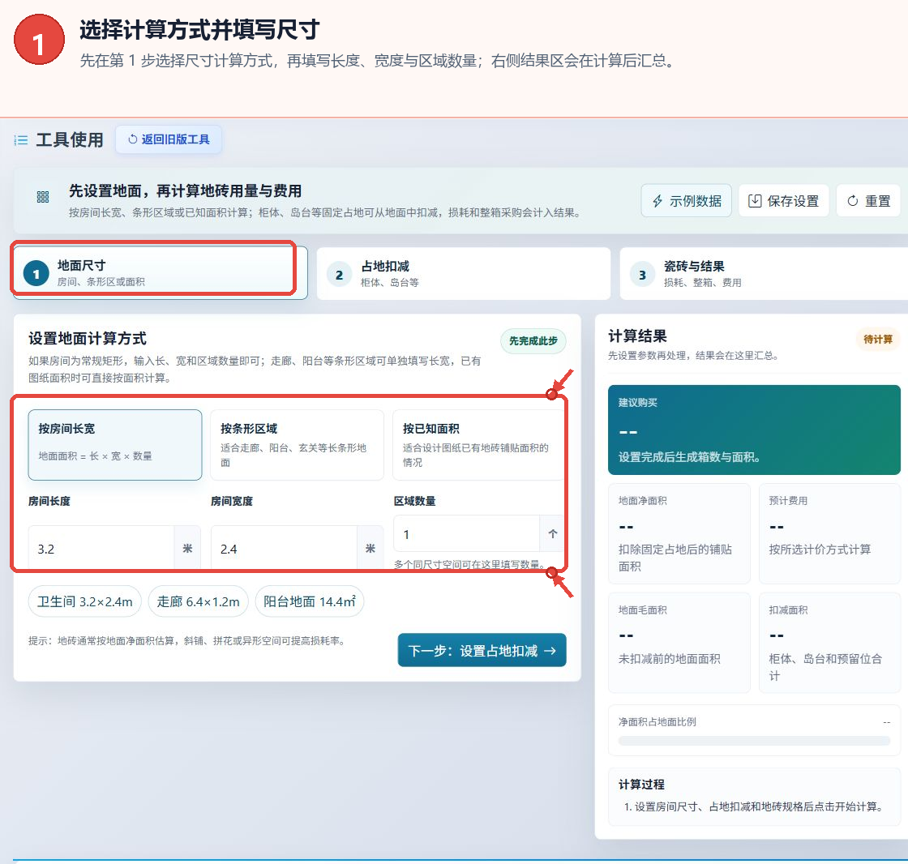Click 重置 reset button
The width and height of the screenshot is (908, 864).
(x=868, y=201)
